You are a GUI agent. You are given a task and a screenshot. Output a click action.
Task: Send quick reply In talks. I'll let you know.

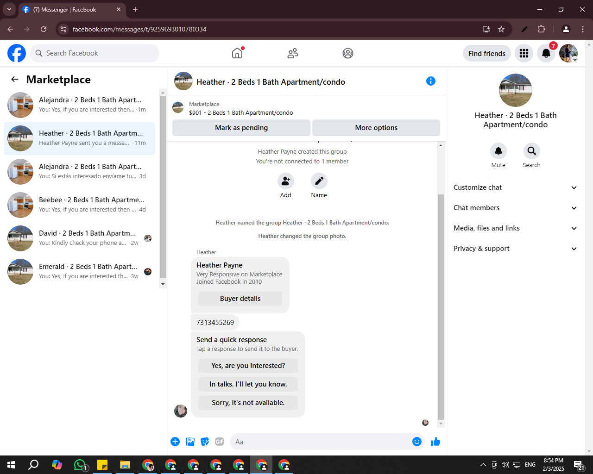tap(248, 384)
